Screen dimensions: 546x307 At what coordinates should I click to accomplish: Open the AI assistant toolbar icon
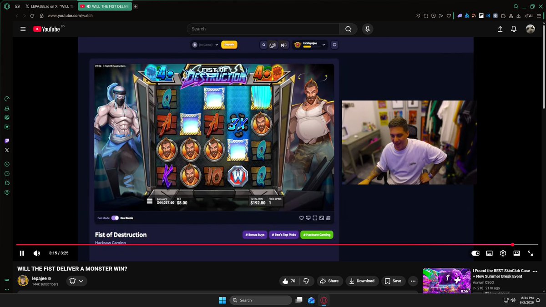(x=529, y=15)
